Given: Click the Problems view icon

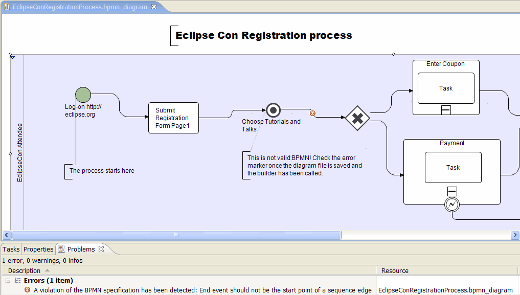Looking at the screenshot, I should [x=61, y=249].
